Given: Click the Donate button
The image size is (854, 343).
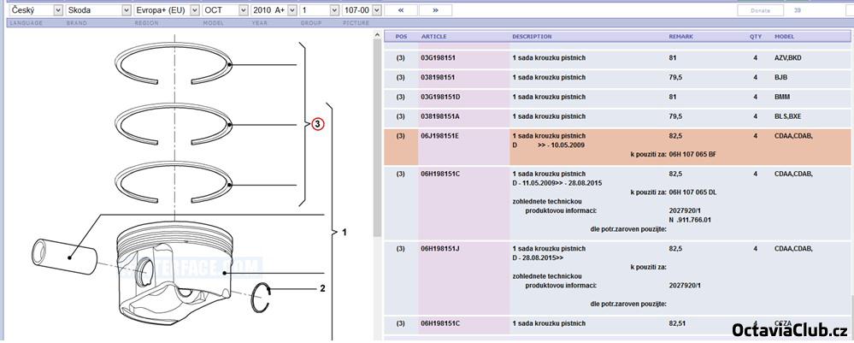Looking at the screenshot, I should pyautogui.click(x=758, y=10).
